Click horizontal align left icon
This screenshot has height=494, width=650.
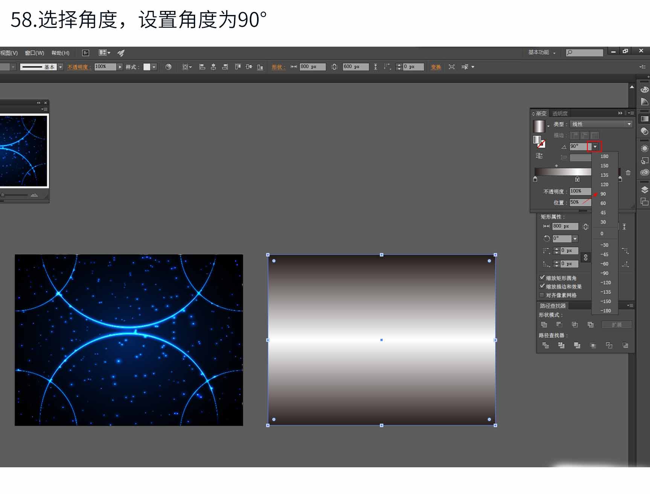pyautogui.click(x=202, y=67)
